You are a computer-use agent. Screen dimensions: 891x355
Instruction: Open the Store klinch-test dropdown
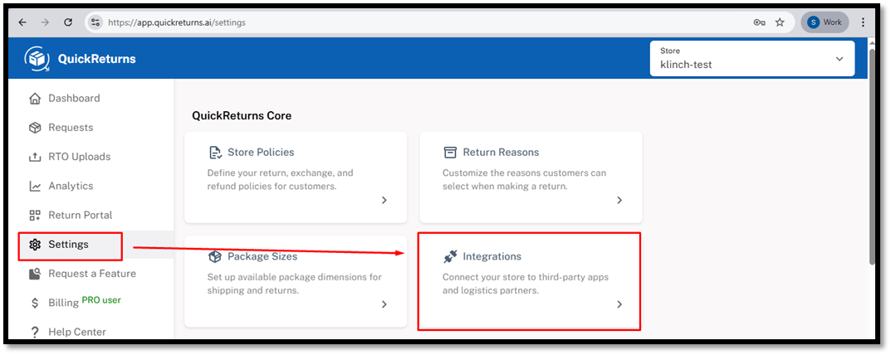(751, 59)
